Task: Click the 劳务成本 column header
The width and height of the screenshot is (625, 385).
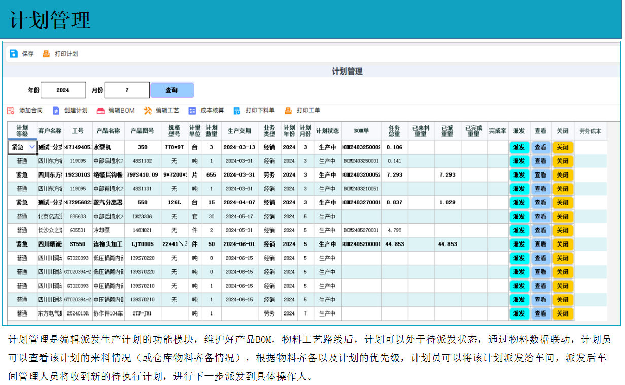Action: pos(591,131)
